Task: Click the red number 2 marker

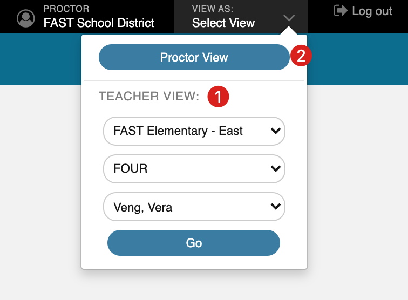Action: (x=301, y=56)
